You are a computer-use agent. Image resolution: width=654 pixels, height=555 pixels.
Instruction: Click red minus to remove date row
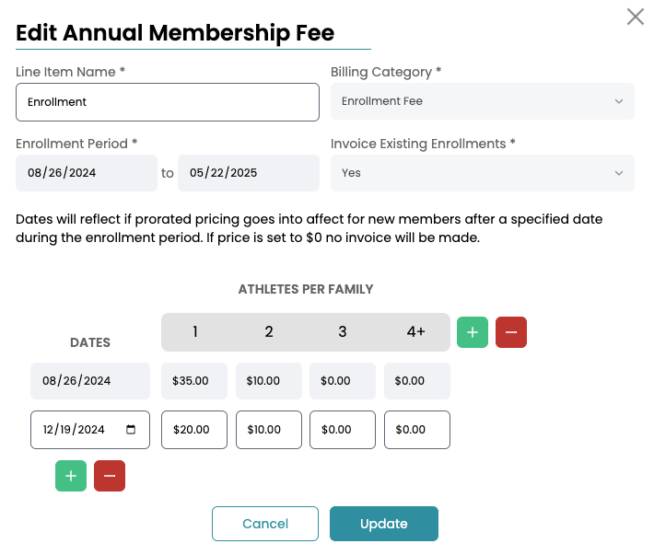point(110,476)
